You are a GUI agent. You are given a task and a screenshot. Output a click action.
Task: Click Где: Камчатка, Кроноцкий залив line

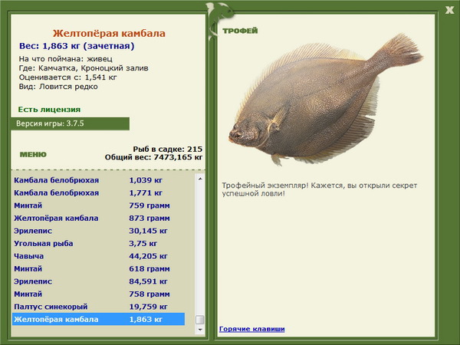84,68
